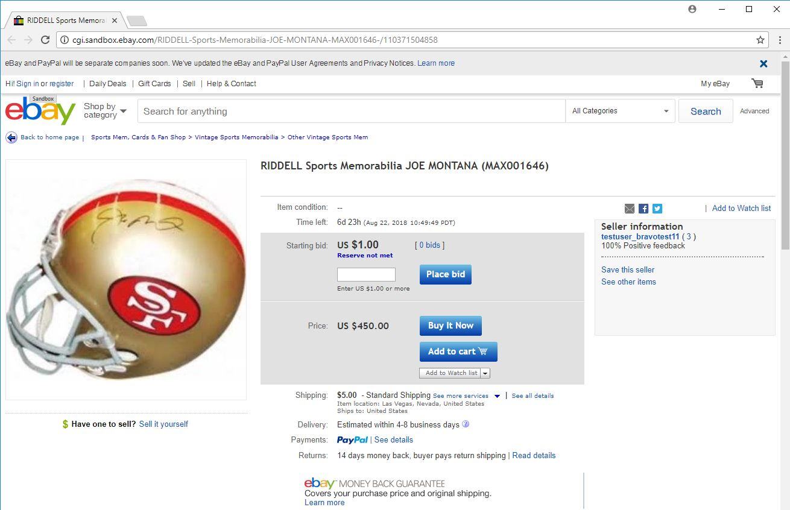Dismiss the PayPal notice banner

[763, 63]
